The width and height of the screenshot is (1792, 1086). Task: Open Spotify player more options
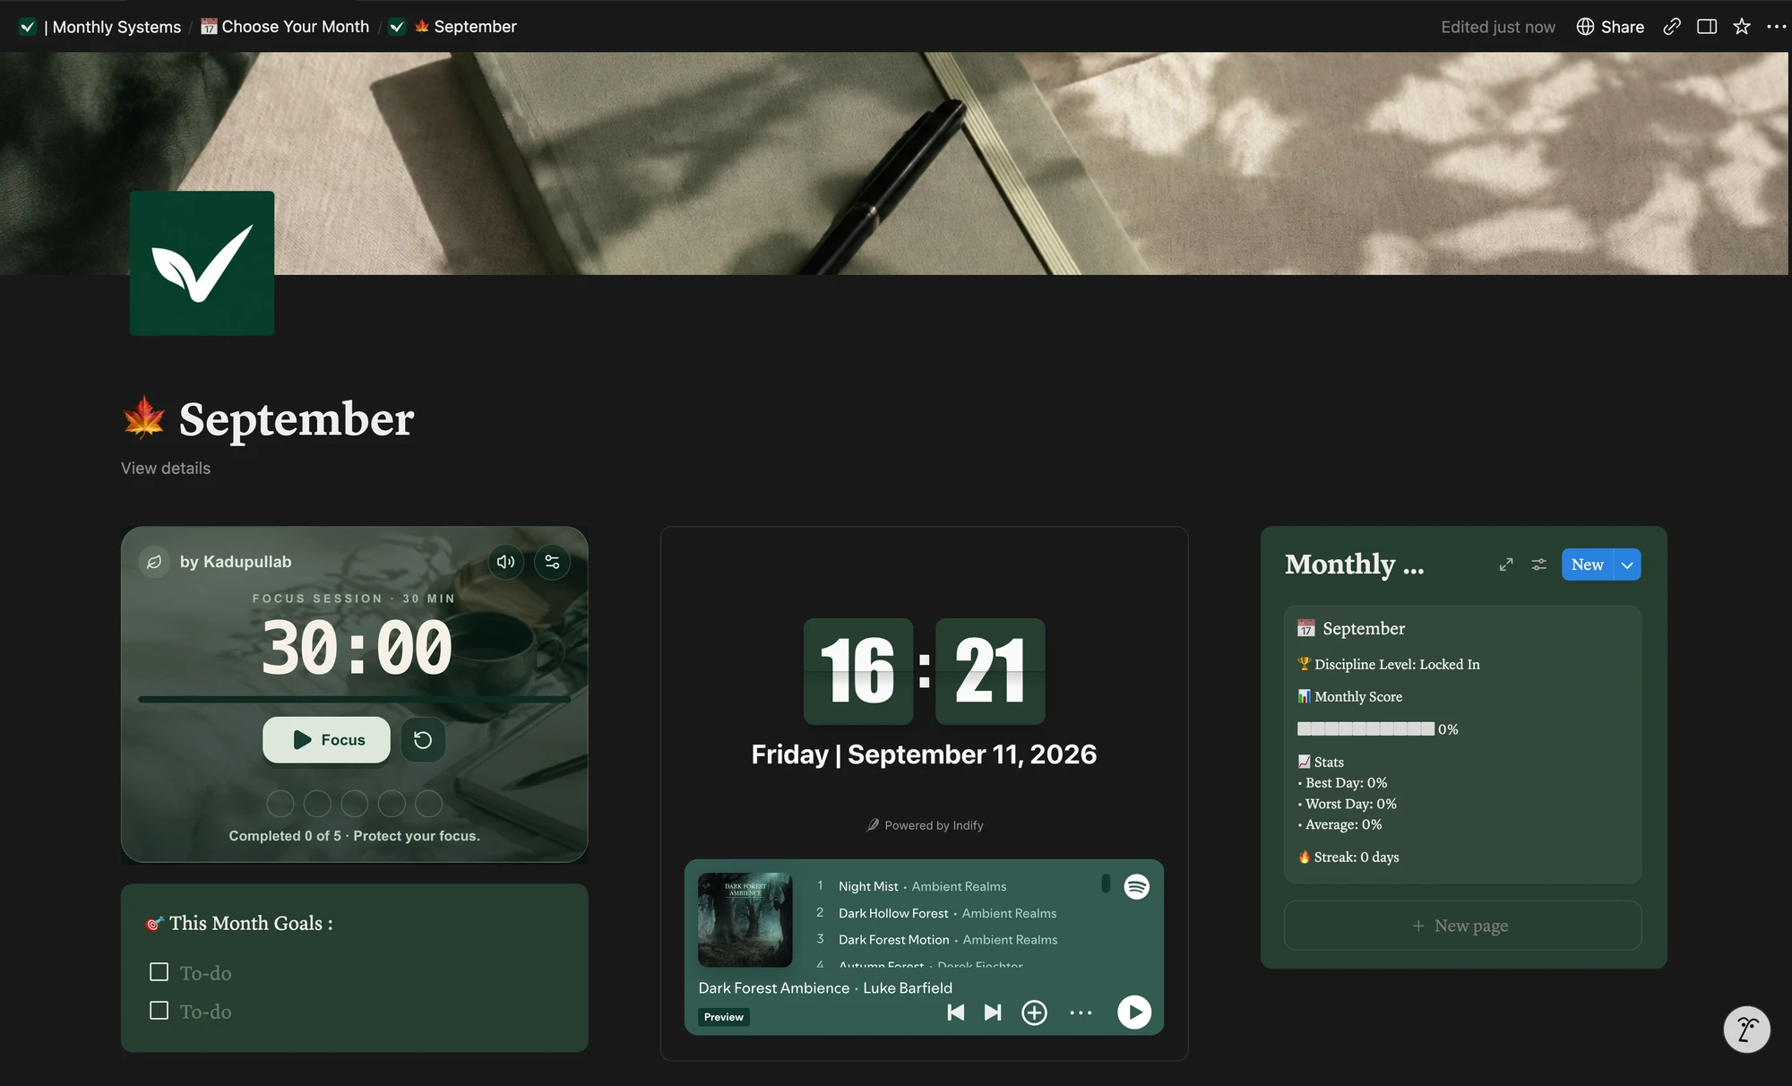click(x=1081, y=1013)
